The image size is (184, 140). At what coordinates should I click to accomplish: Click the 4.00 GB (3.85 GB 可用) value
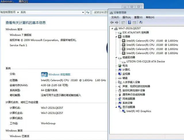55,85
